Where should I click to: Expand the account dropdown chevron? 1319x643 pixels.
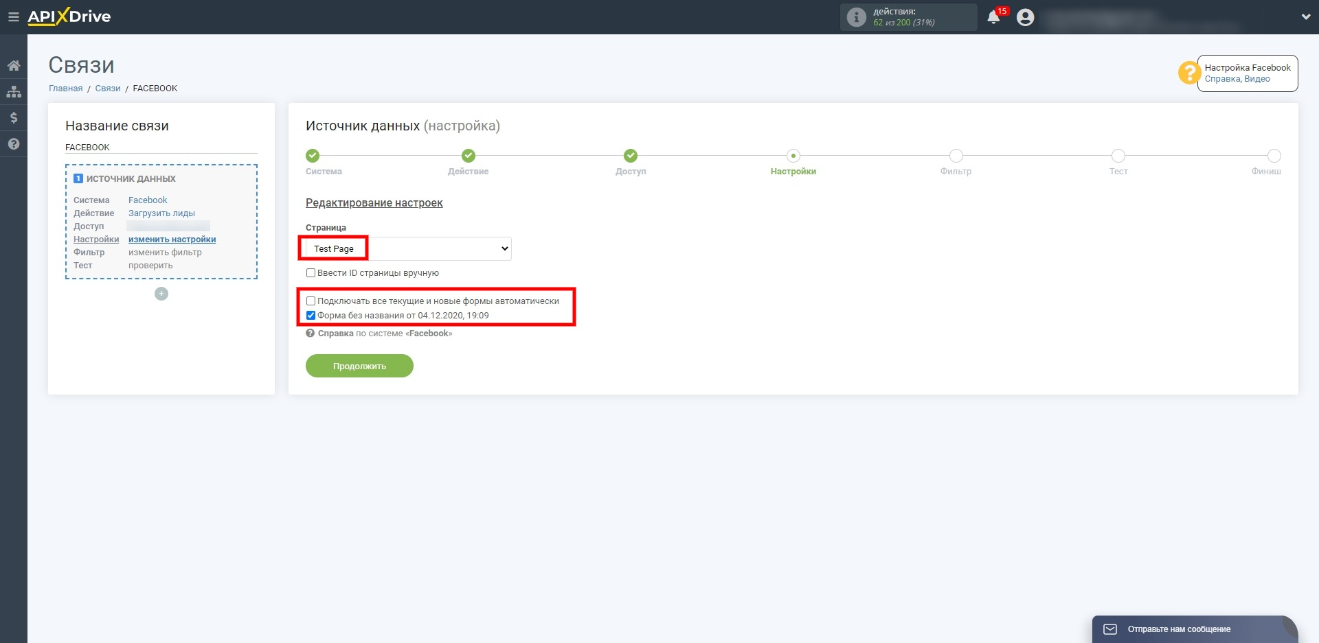1306,17
